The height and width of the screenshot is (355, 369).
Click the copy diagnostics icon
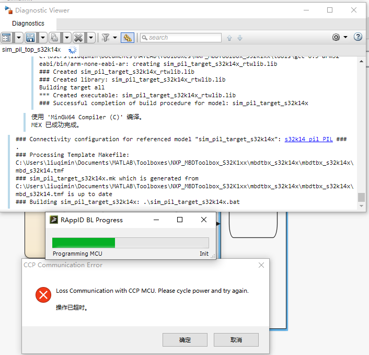(54, 38)
